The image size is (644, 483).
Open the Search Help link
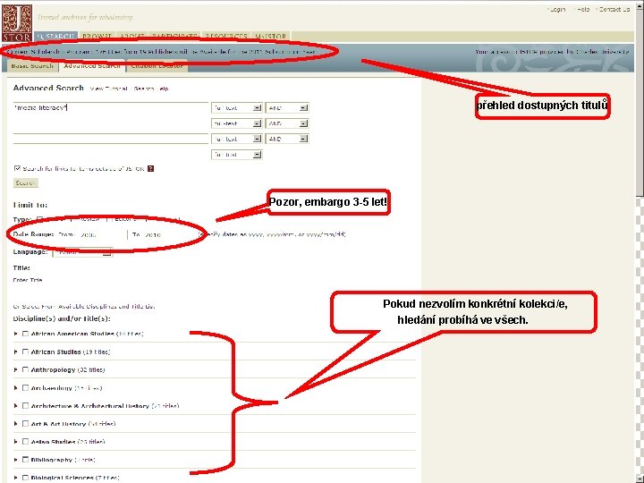click(151, 89)
